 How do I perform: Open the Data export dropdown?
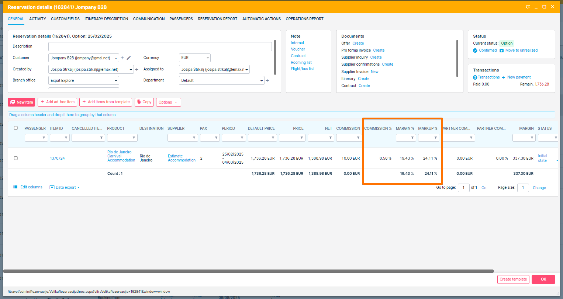point(65,187)
